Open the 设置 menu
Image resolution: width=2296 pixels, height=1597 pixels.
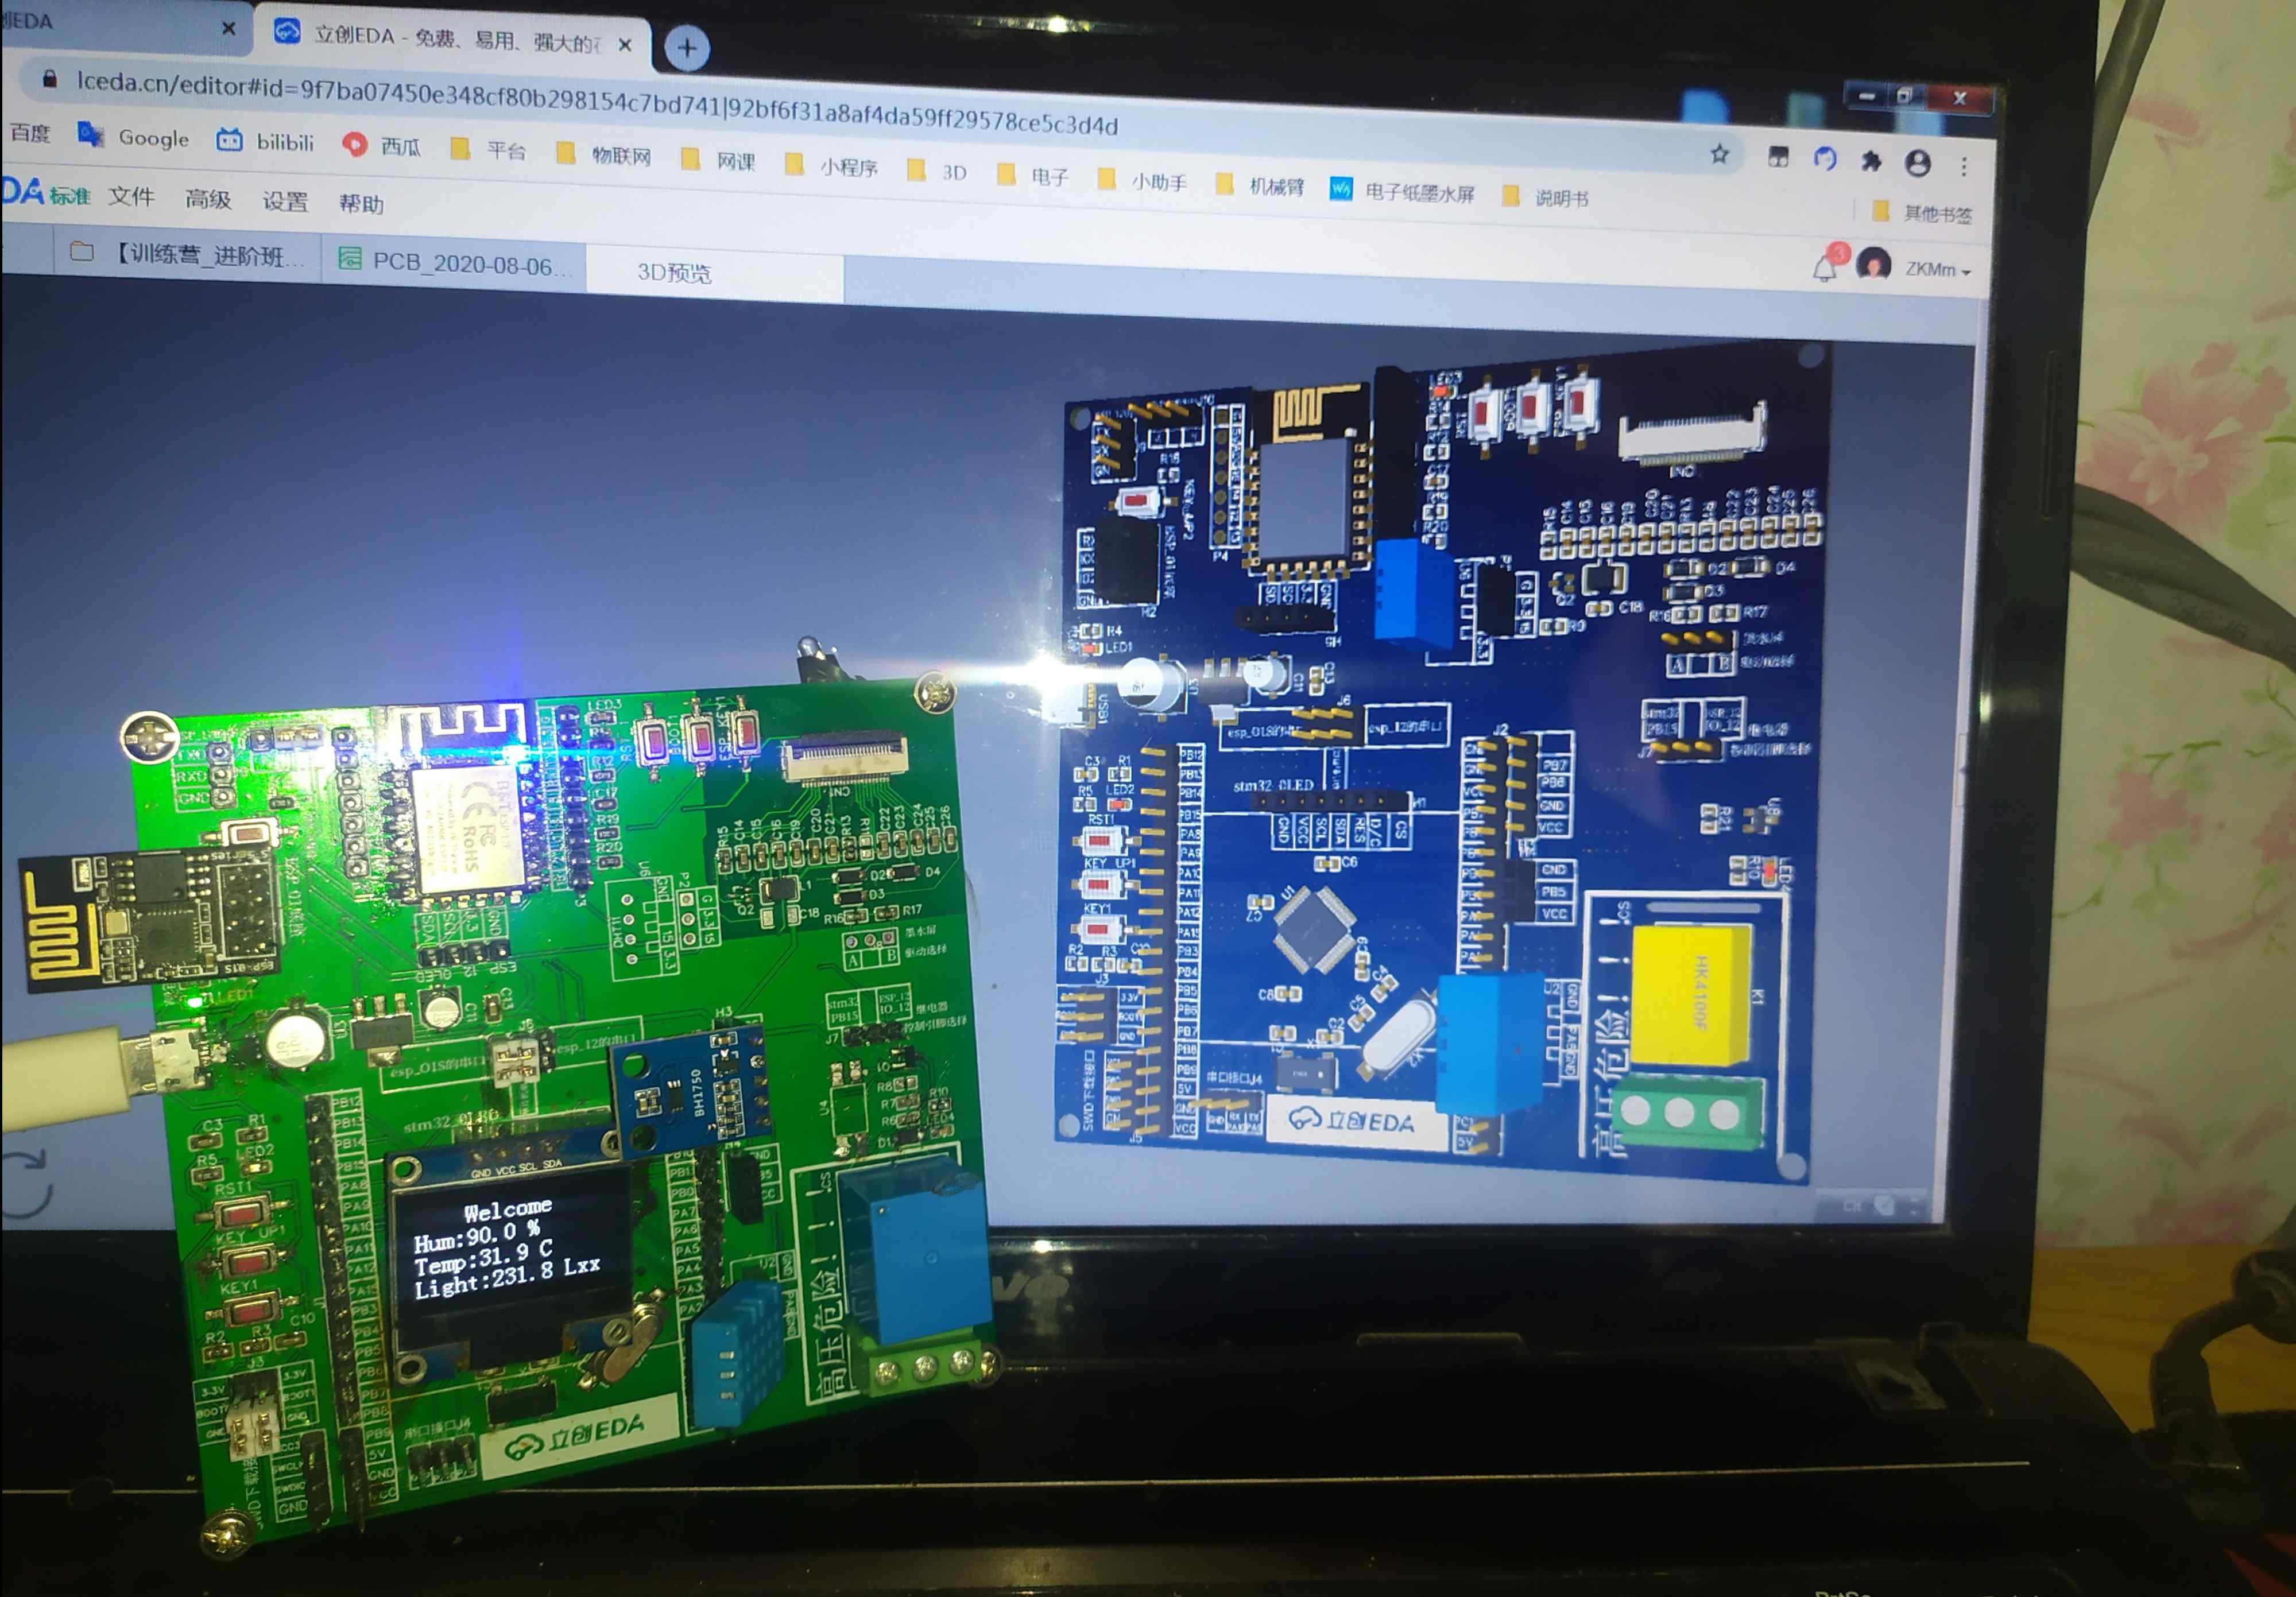pyautogui.click(x=285, y=201)
